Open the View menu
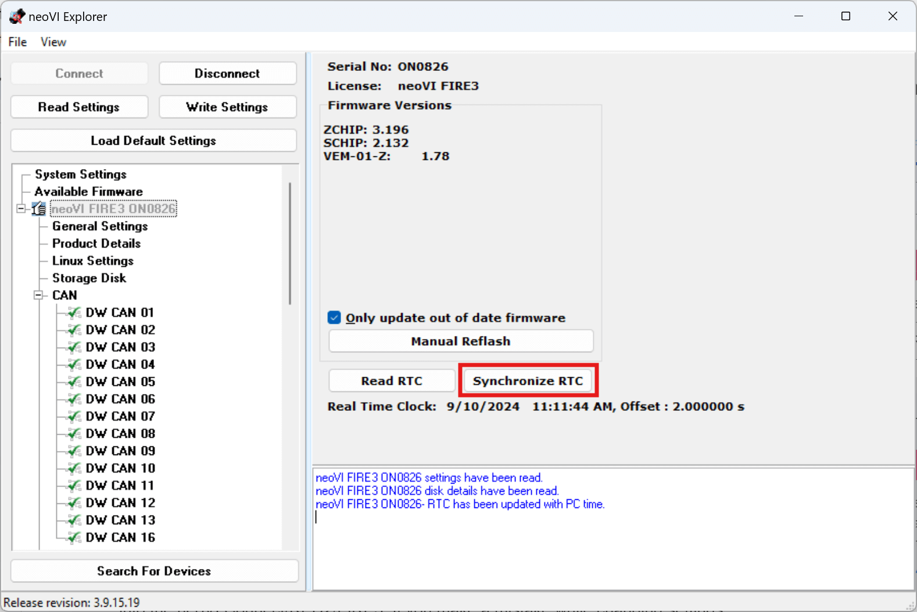 coord(53,42)
